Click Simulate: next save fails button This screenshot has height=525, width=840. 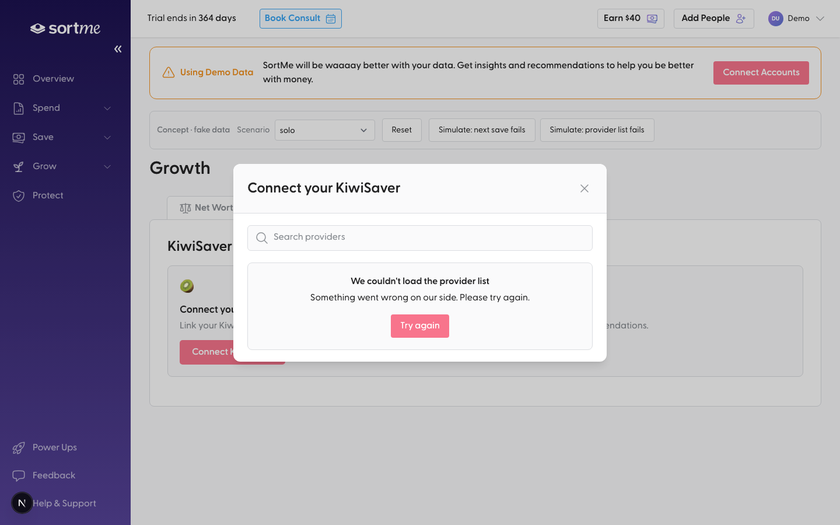[482, 130]
